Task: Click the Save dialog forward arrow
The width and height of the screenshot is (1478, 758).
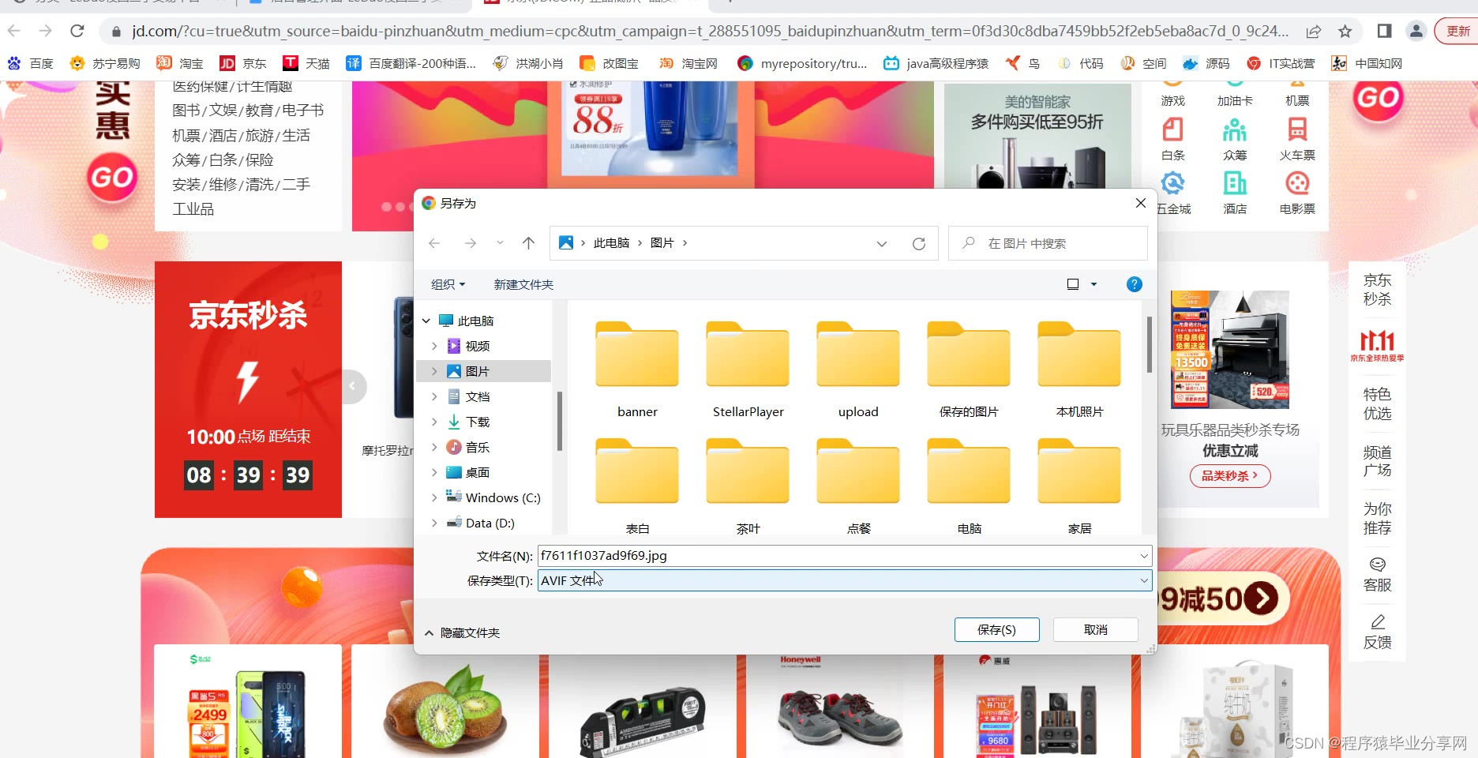Action: pyautogui.click(x=471, y=243)
